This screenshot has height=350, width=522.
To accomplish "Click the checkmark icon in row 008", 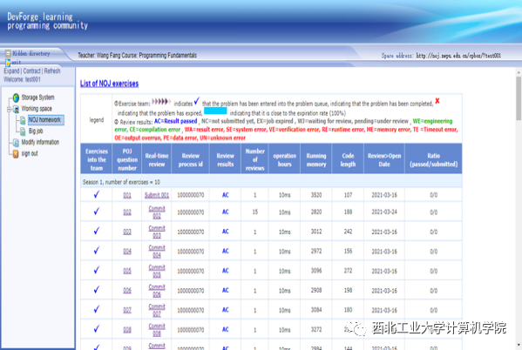I will point(97,329).
